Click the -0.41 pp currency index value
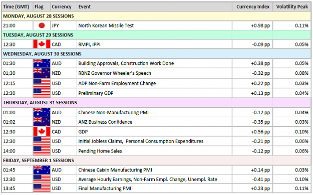 [261, 180]
